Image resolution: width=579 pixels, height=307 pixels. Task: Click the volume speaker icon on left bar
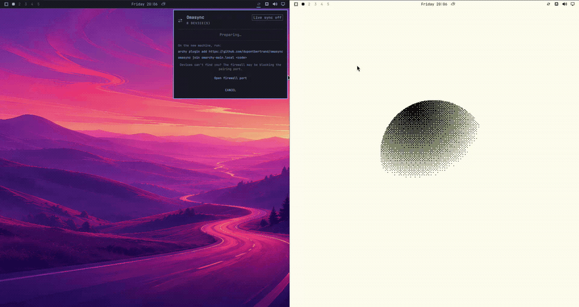pyautogui.click(x=275, y=4)
